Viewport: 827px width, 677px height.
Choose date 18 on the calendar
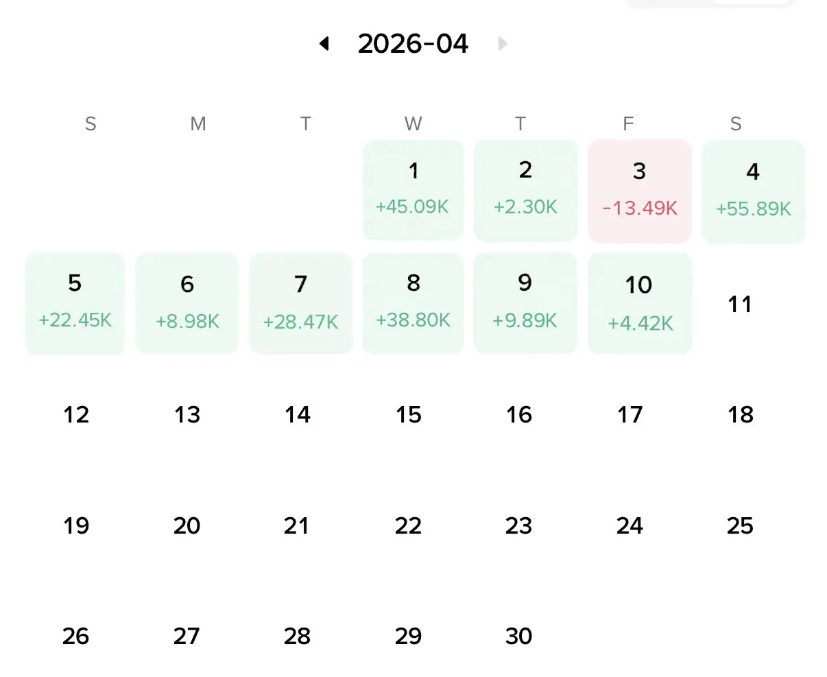pyautogui.click(x=740, y=414)
